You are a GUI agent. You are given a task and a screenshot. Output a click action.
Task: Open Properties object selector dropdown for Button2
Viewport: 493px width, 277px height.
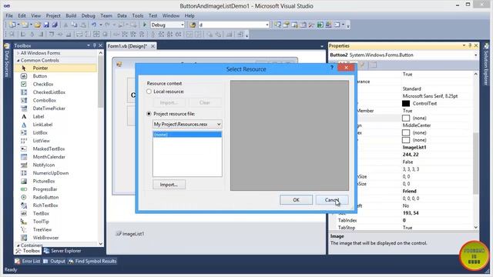(475, 55)
